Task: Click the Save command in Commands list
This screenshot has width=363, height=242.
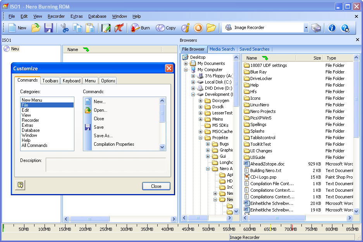Action: [99, 127]
